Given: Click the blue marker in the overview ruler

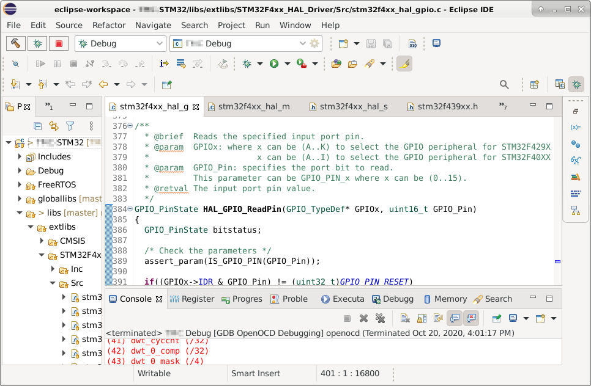Looking at the screenshot, I should click(x=557, y=261).
